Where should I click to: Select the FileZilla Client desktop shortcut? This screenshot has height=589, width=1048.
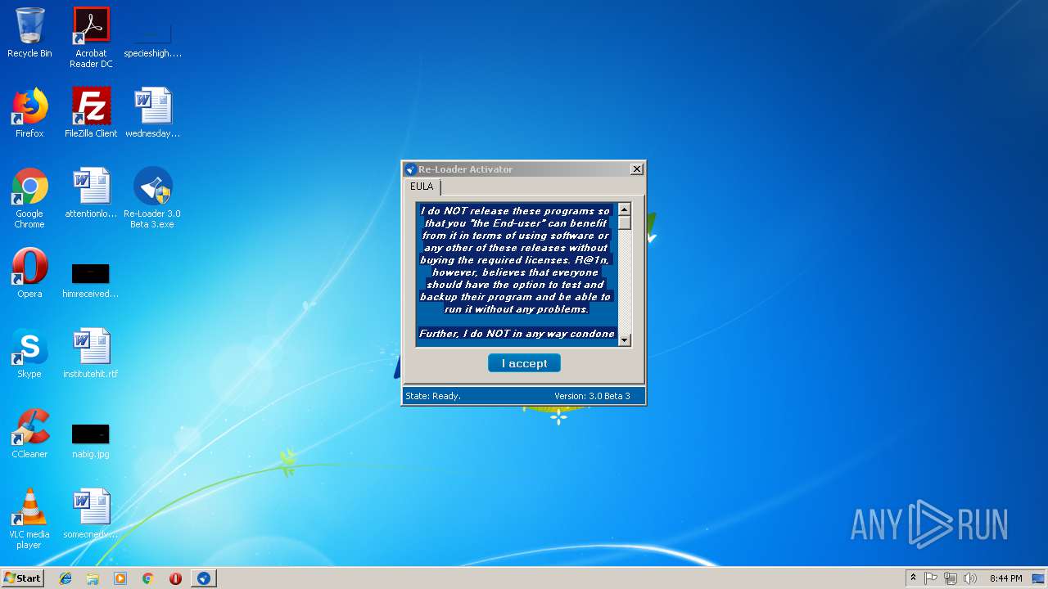point(91,113)
